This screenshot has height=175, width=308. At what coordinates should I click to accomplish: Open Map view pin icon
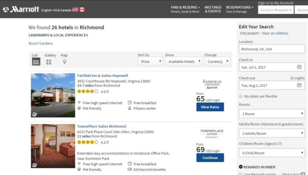(x=64, y=62)
